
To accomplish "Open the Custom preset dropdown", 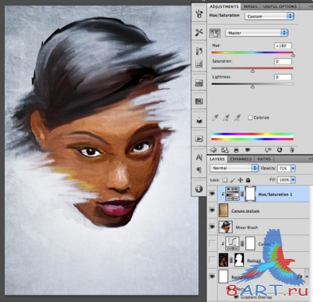I will click(269, 16).
